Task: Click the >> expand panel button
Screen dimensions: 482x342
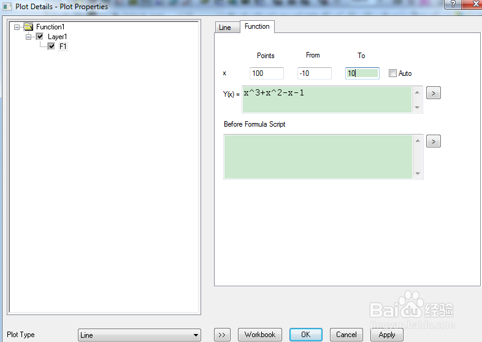Action: coord(222,335)
